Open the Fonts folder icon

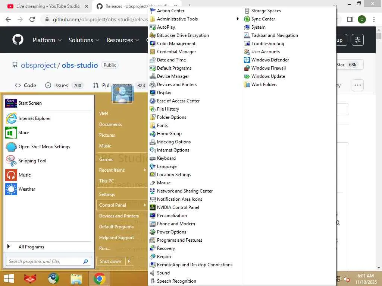153,125
